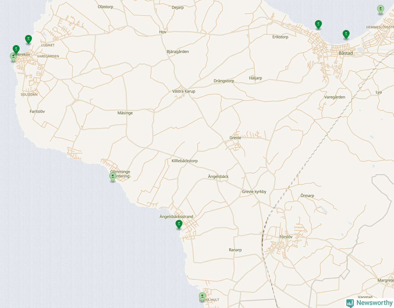Click the Önnarp label
Screen dimensions: 394x308
click(307, 196)
